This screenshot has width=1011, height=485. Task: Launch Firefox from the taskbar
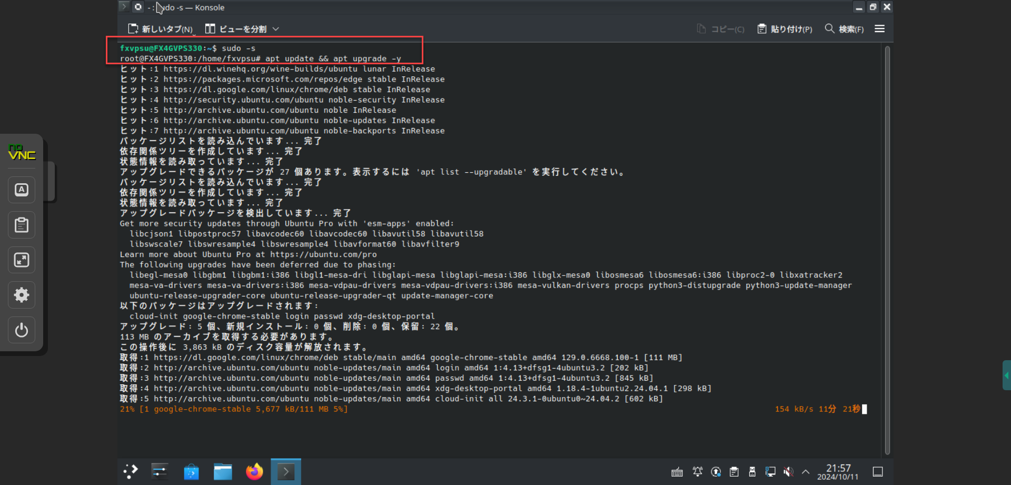(x=254, y=471)
